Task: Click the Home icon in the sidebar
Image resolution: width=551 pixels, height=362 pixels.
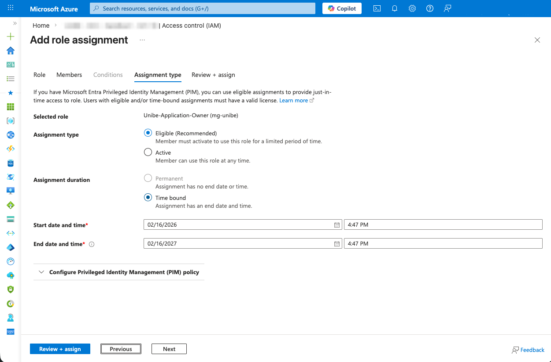Action: (x=11, y=51)
